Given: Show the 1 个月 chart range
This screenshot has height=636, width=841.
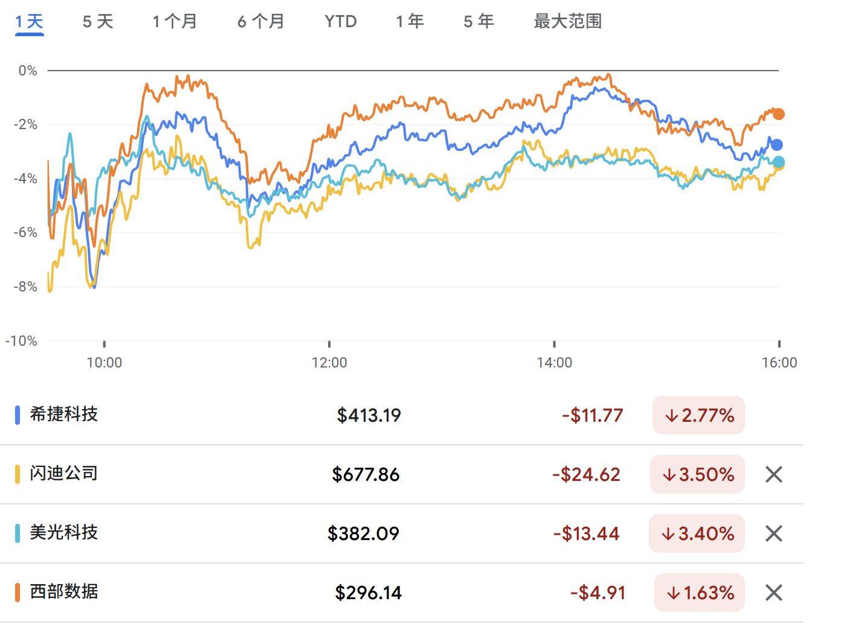Looking at the screenshot, I should click(x=175, y=22).
